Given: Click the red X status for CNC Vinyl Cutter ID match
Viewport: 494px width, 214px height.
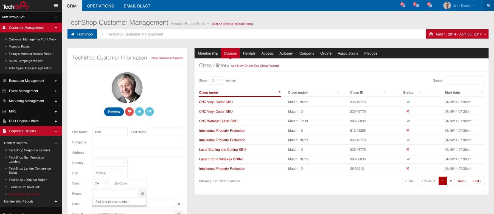Looking at the screenshot, I should (408, 111).
